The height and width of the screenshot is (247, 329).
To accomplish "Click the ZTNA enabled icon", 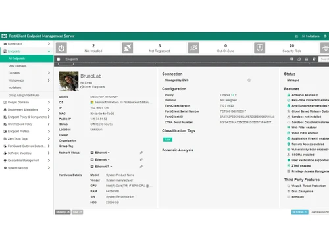I will pos(289,166).
